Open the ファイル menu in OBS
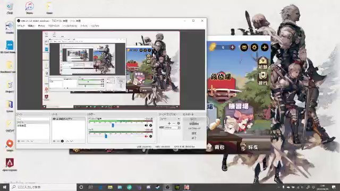 (21, 26)
